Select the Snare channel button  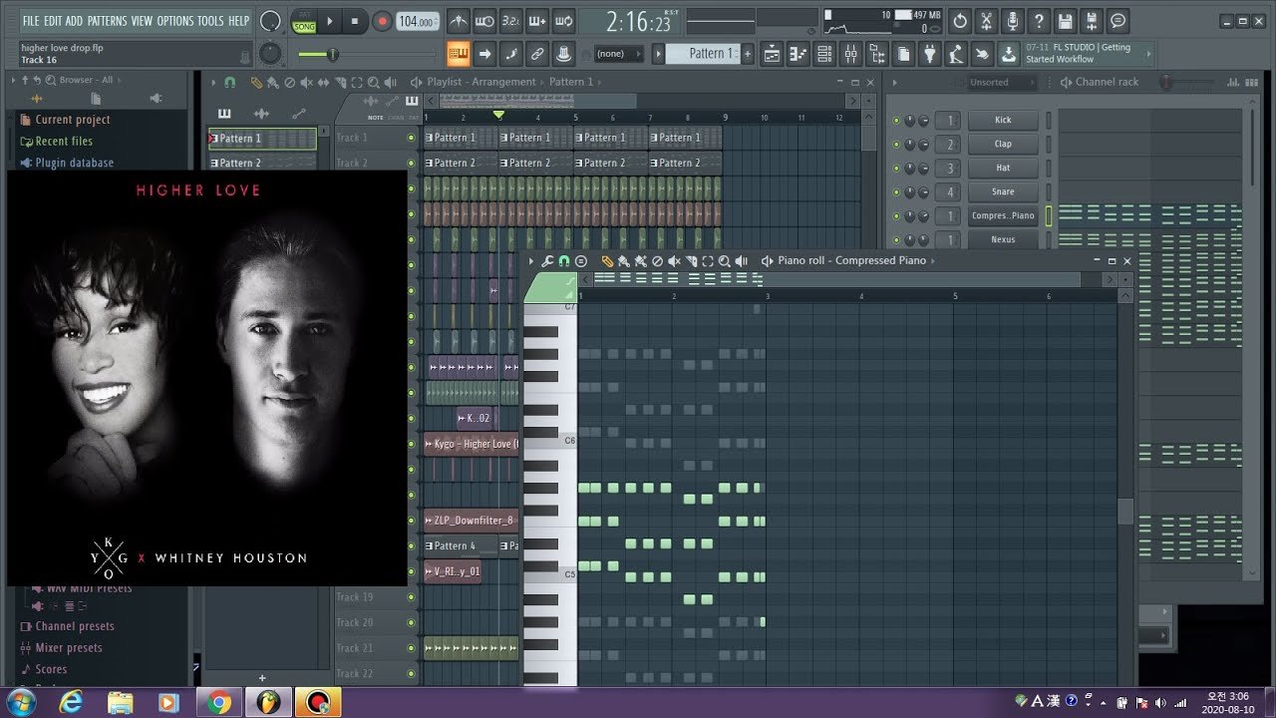(x=1003, y=191)
